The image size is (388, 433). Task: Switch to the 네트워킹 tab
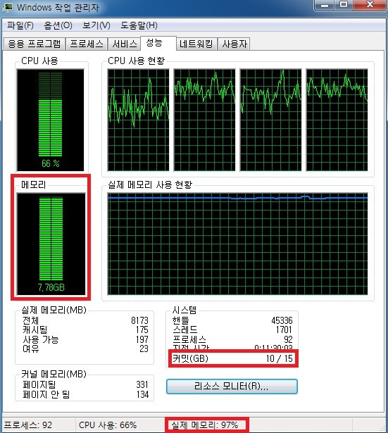click(196, 44)
